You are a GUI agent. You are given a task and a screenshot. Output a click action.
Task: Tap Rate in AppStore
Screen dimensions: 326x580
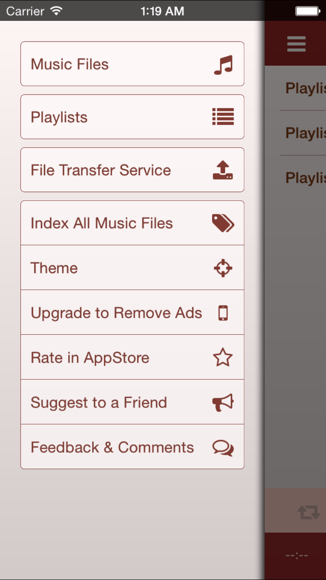90,358
